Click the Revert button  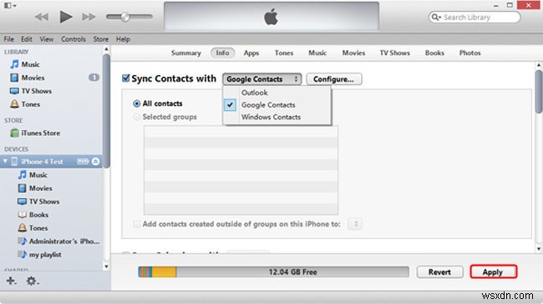439,271
